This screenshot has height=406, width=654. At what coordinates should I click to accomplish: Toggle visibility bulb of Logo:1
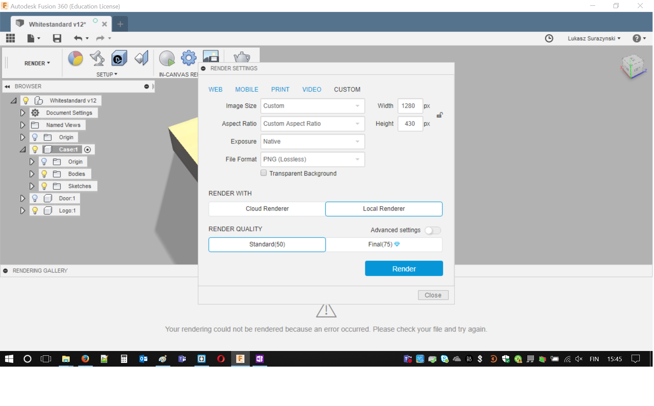click(35, 211)
